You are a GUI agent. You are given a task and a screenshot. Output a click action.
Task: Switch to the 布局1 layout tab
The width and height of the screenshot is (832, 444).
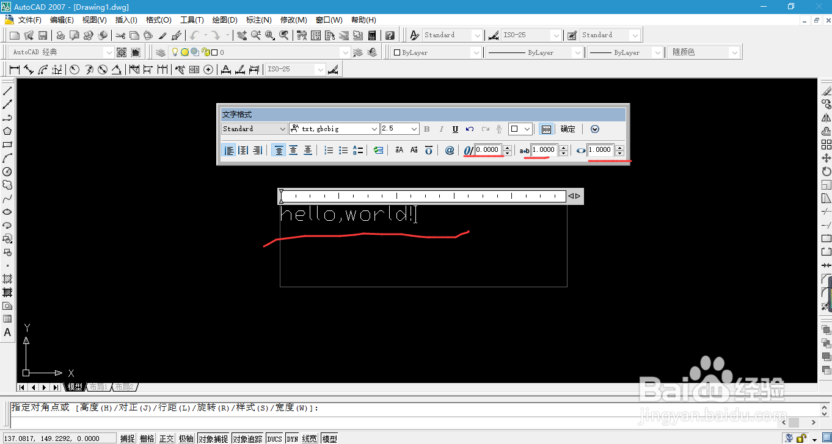(x=98, y=387)
